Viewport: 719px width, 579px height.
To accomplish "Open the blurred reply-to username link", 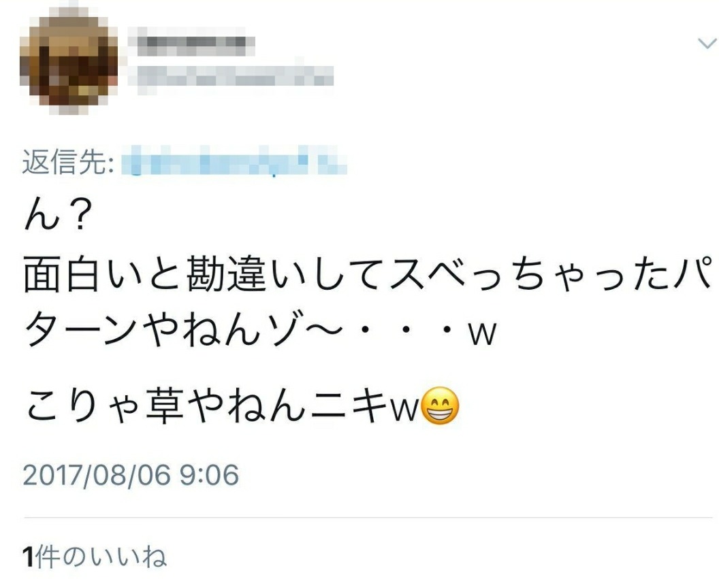I will click(234, 161).
